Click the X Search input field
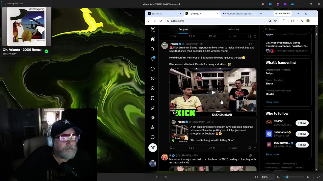This screenshot has width=323, height=181. point(287,29)
